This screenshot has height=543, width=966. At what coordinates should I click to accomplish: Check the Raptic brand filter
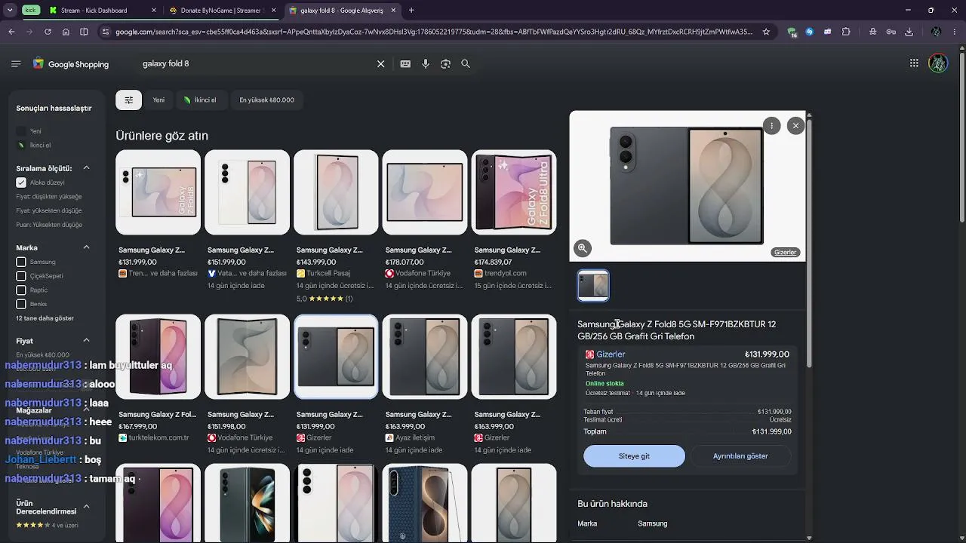tap(21, 290)
